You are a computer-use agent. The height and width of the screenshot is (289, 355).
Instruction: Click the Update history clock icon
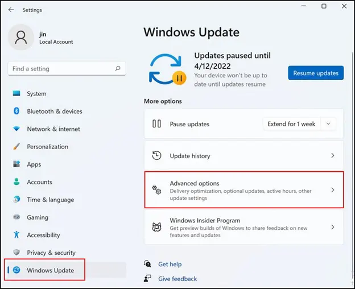[x=156, y=155]
